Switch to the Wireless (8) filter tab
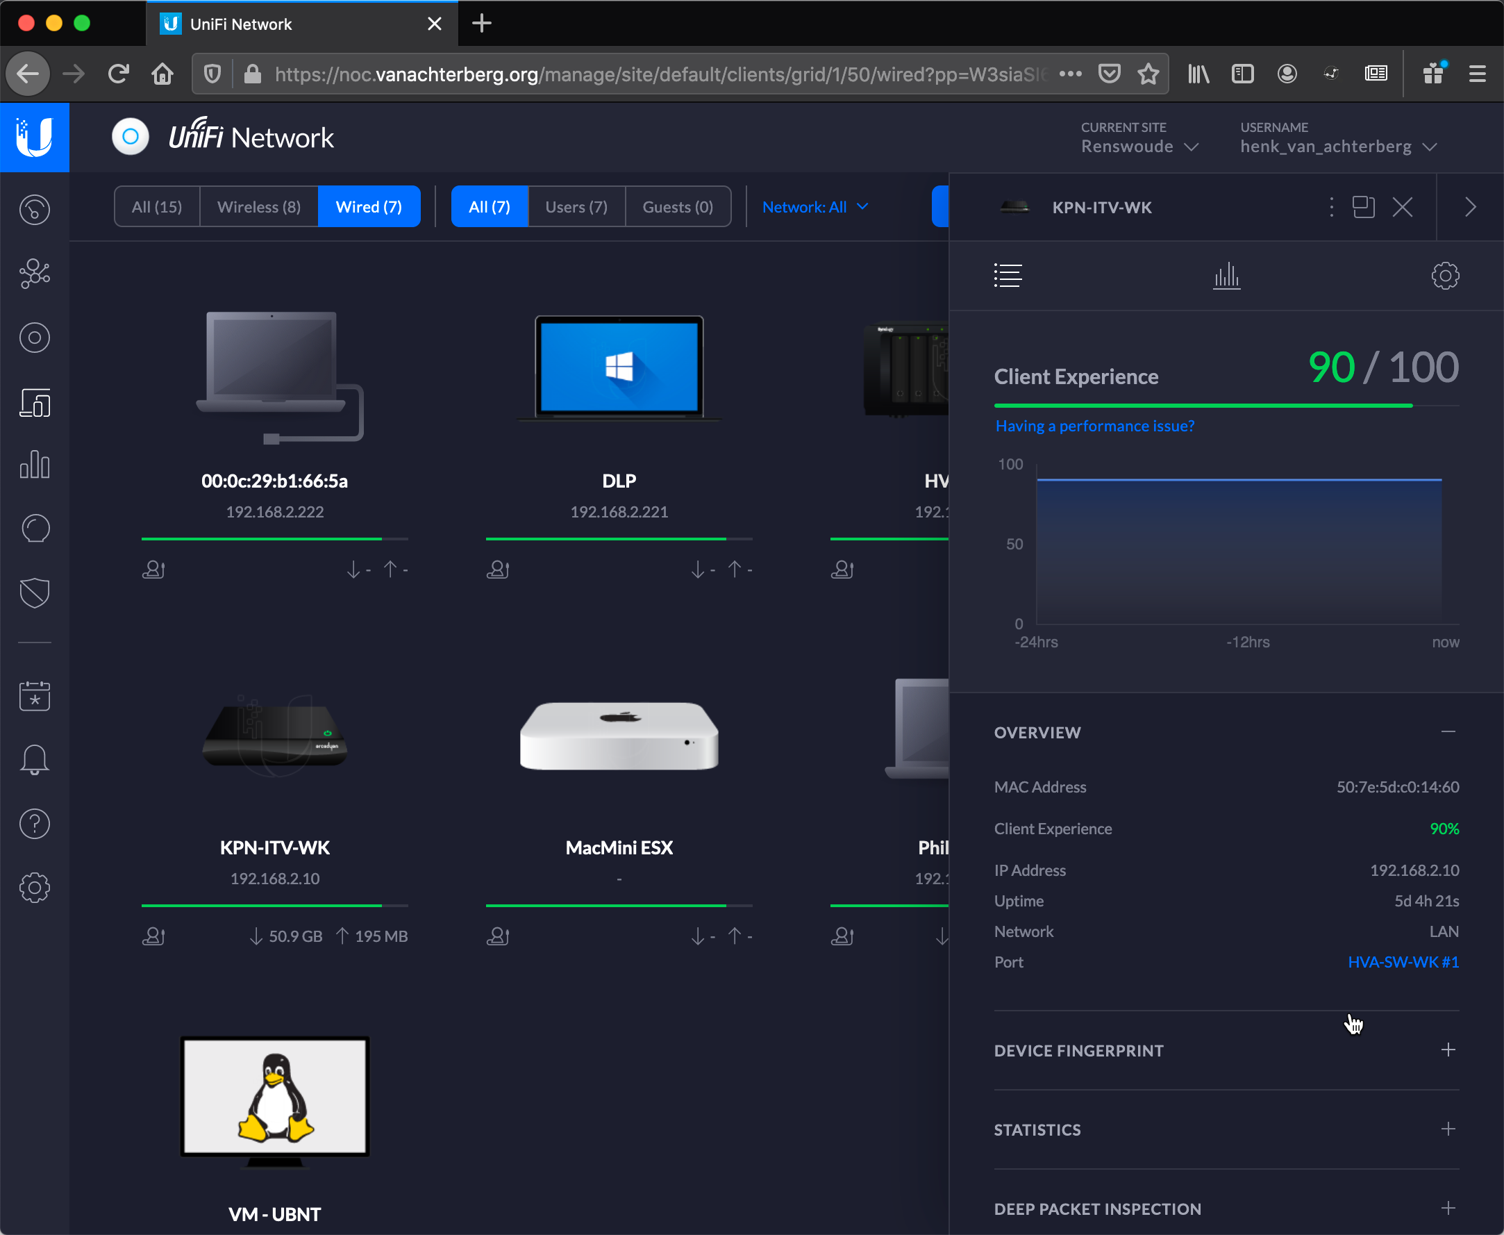Image resolution: width=1504 pixels, height=1235 pixels. tap(258, 206)
